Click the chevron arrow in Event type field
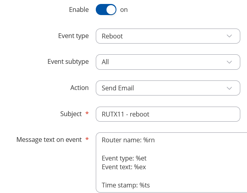The image size is (247, 193). point(229,36)
